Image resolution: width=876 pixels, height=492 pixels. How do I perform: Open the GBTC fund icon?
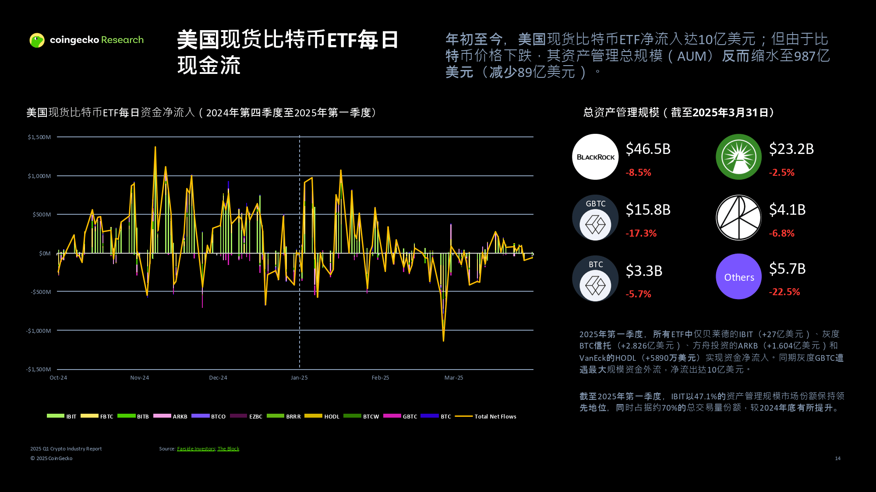point(595,217)
